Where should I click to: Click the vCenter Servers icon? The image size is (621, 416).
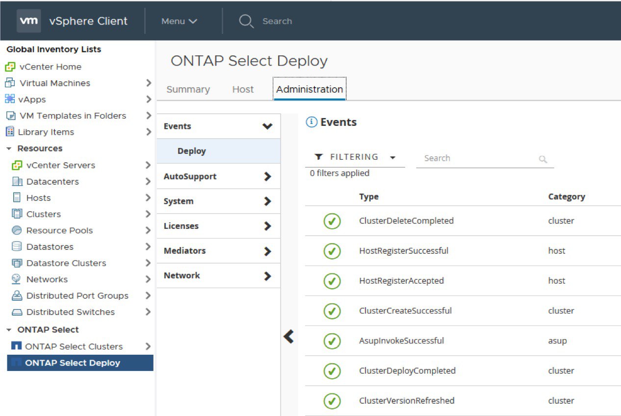pyautogui.click(x=17, y=165)
